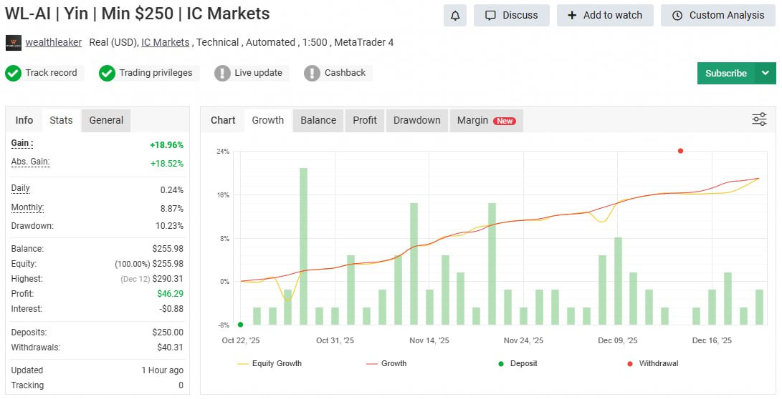This screenshot has height=399, width=782.
Task: Click the bell notification icon
Action: [454, 15]
